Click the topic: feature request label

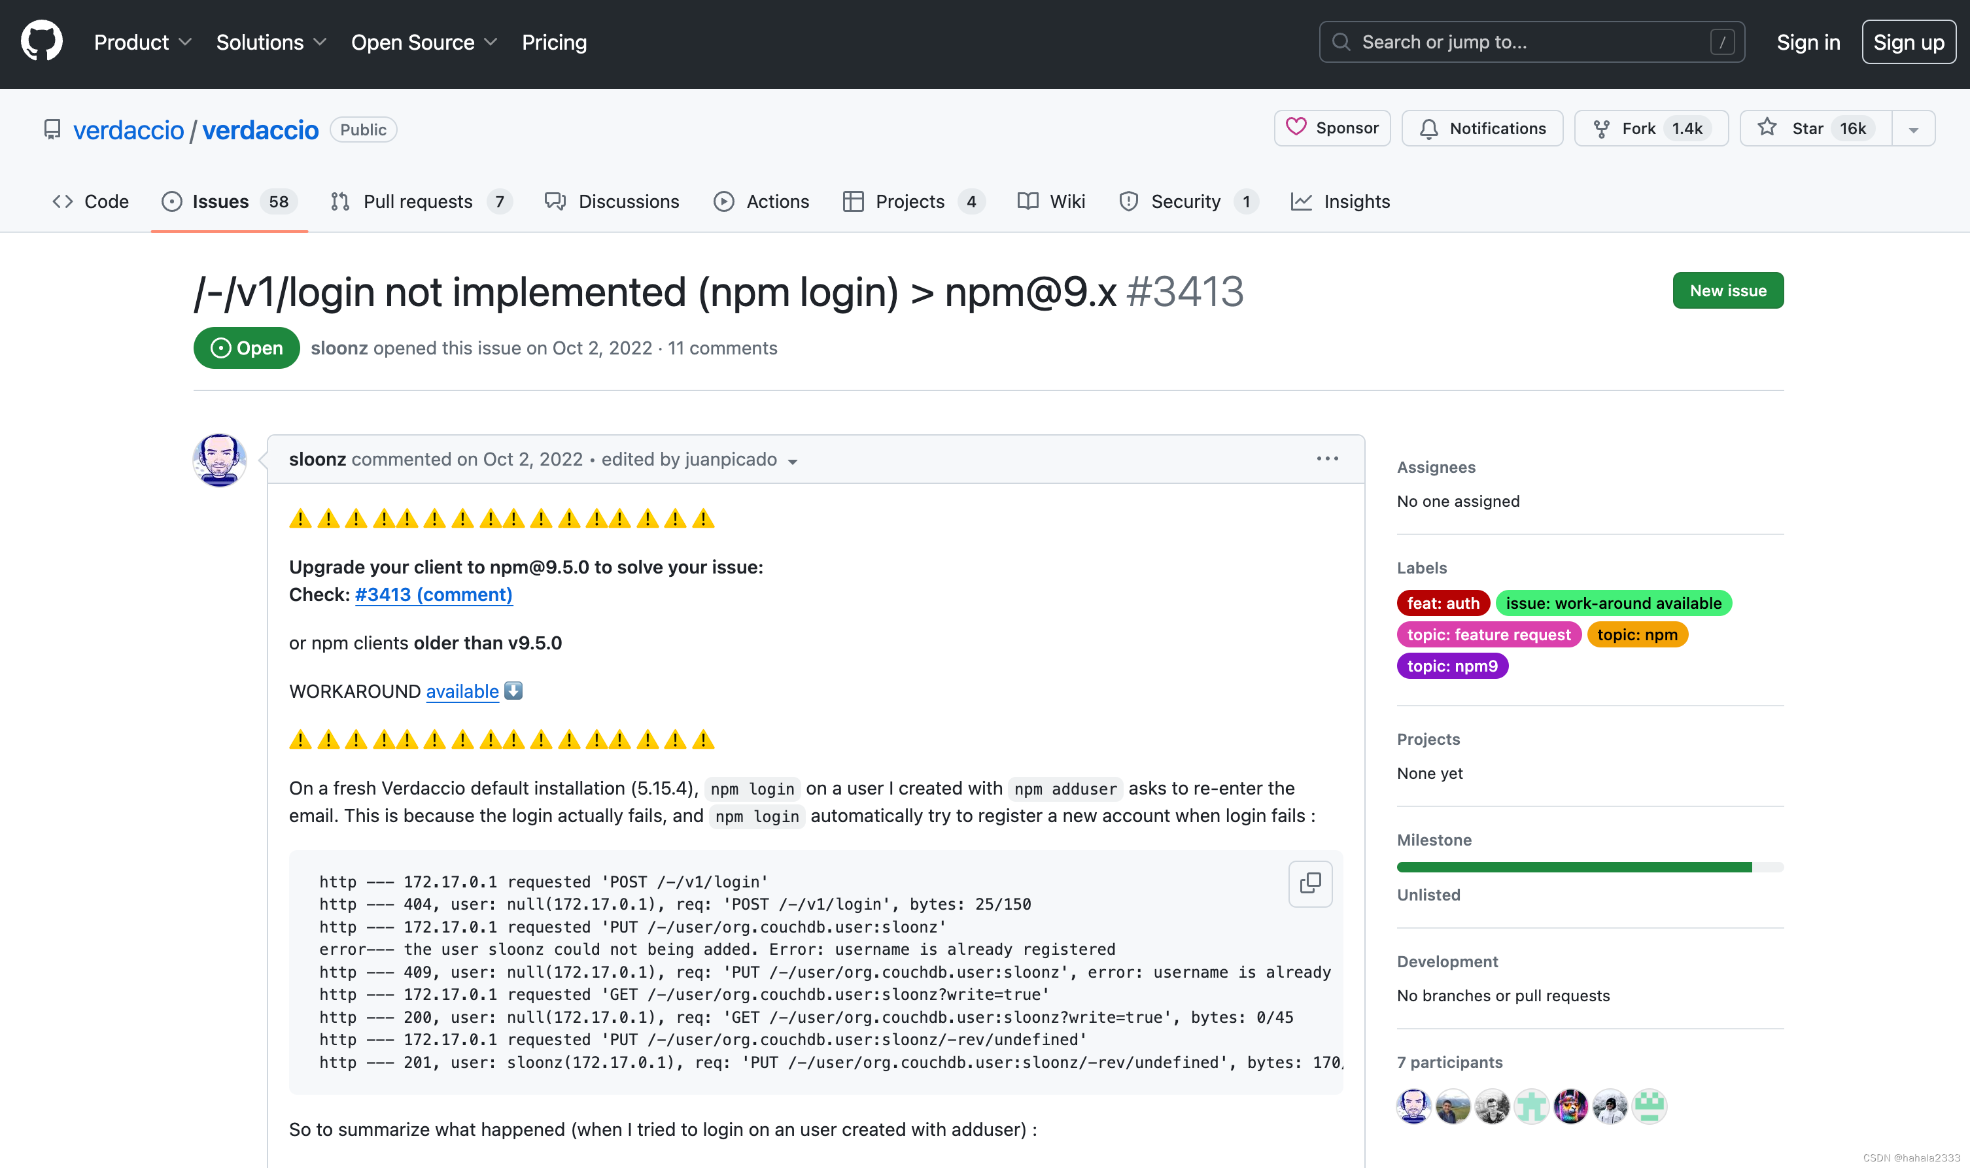click(x=1489, y=634)
